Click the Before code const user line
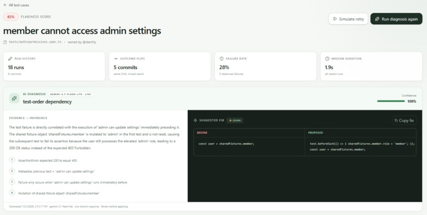Image resolution: width=427 pixels, height=215 pixels. [x=226, y=144]
